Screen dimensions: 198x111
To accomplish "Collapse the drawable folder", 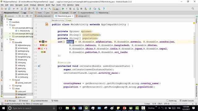I will coord(10,43).
